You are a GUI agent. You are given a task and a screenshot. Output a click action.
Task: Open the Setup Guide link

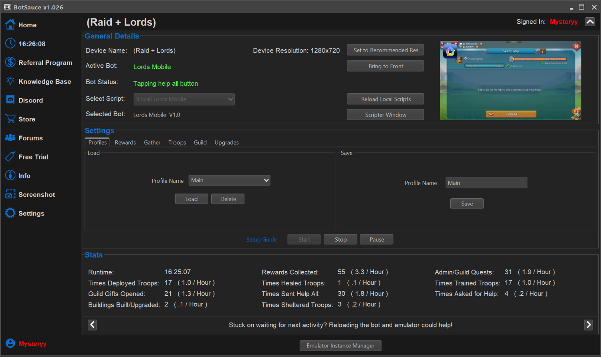(x=261, y=239)
